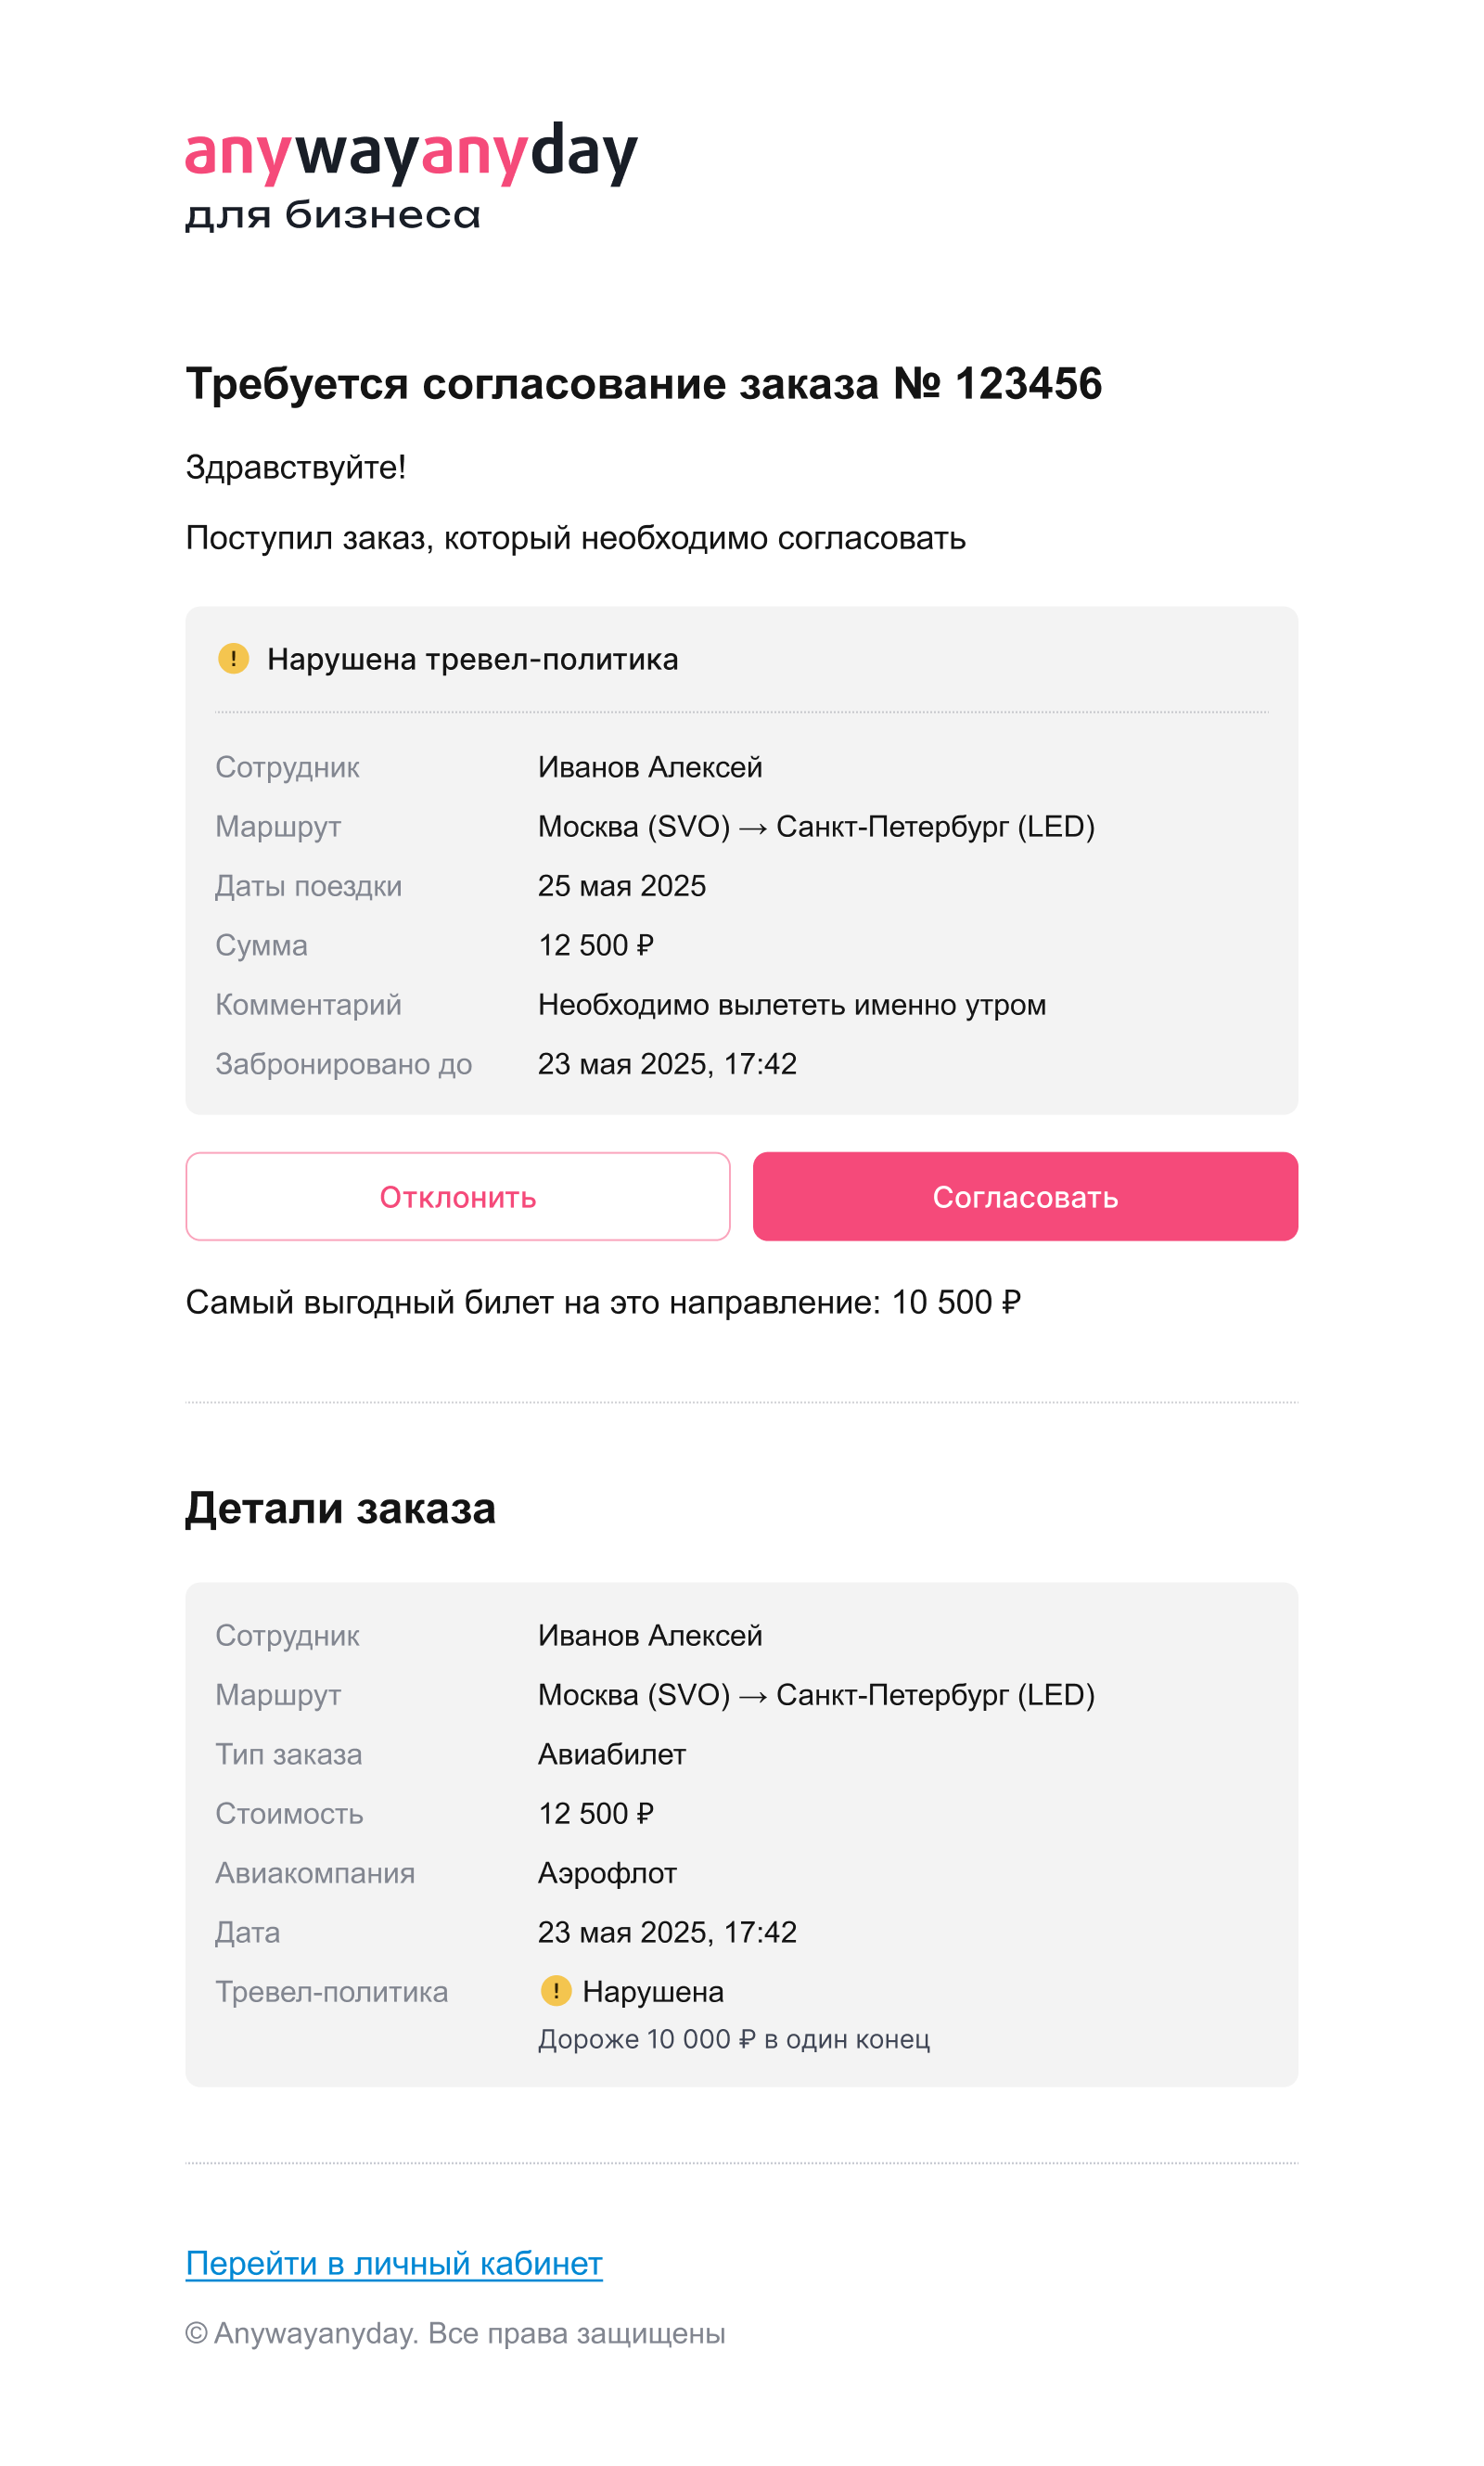Click the "Тревел-политика" row label
The image size is (1484, 2466).
tap(331, 1991)
